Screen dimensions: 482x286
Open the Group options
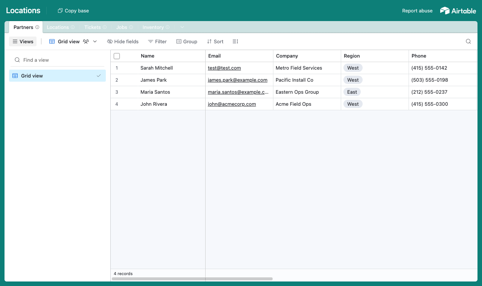(x=187, y=41)
